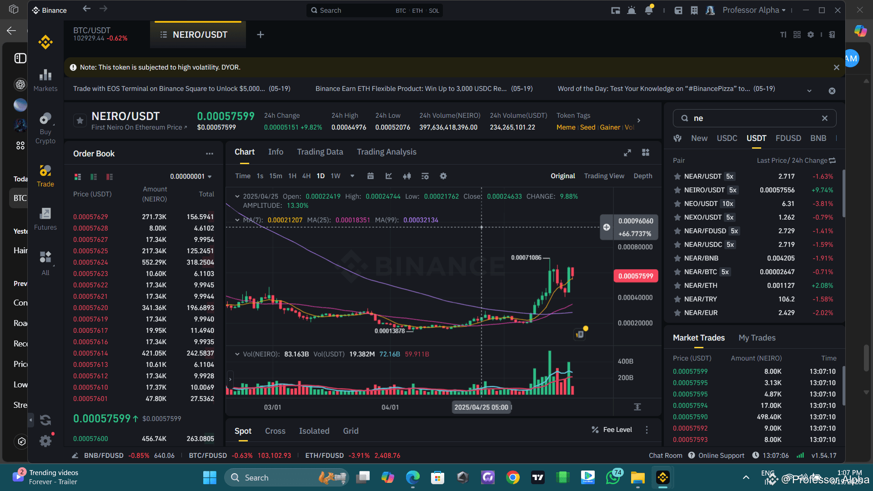The width and height of the screenshot is (873, 491).
Task: Open the price alert siren icon
Action: (x=632, y=10)
